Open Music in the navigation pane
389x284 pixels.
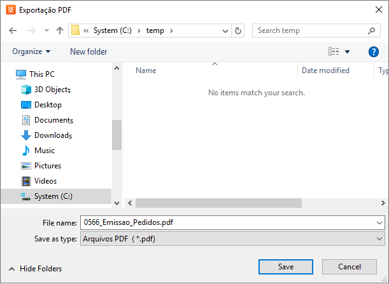click(x=45, y=151)
